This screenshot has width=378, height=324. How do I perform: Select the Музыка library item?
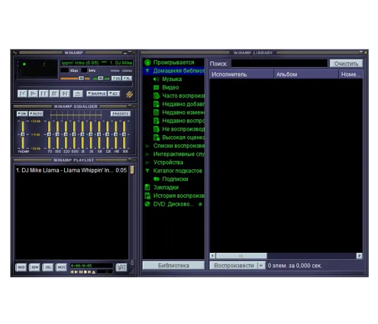tap(172, 79)
